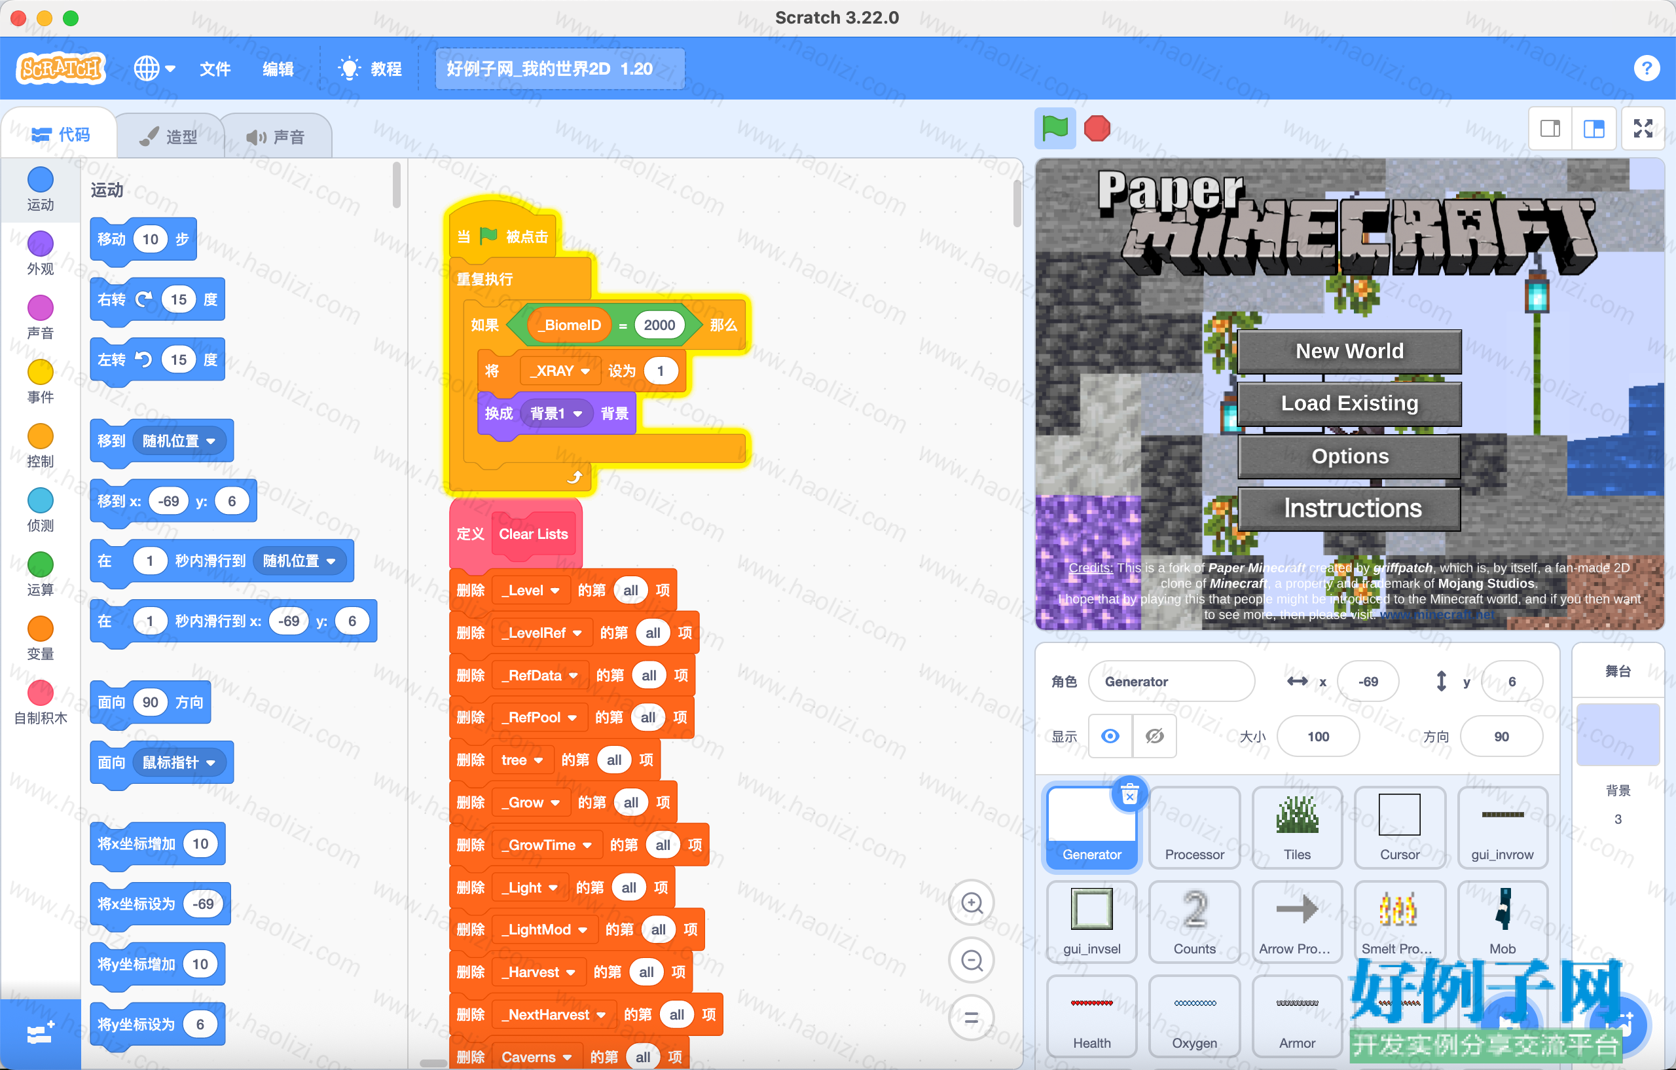Screen dimensions: 1676x1070
Task: Show the sprite using the eye toggle
Action: (1110, 737)
